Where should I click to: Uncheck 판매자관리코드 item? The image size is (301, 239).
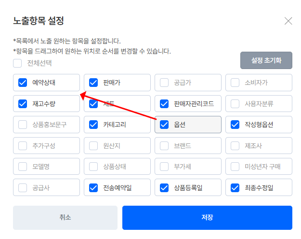(164, 103)
